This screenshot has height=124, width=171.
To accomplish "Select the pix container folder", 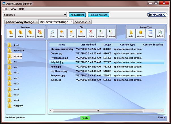I will coord(12,62).
